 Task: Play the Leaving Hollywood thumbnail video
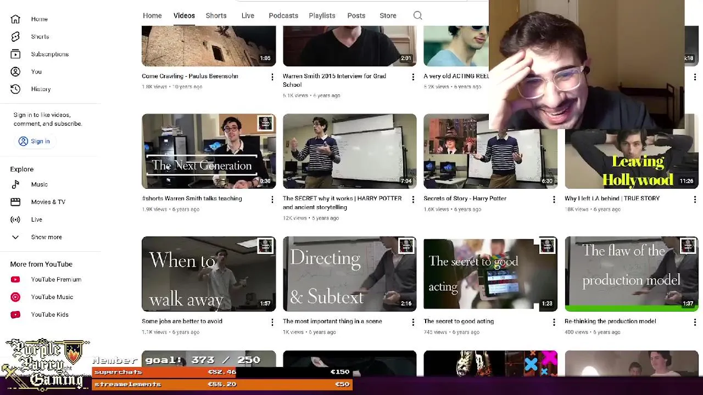click(632, 159)
